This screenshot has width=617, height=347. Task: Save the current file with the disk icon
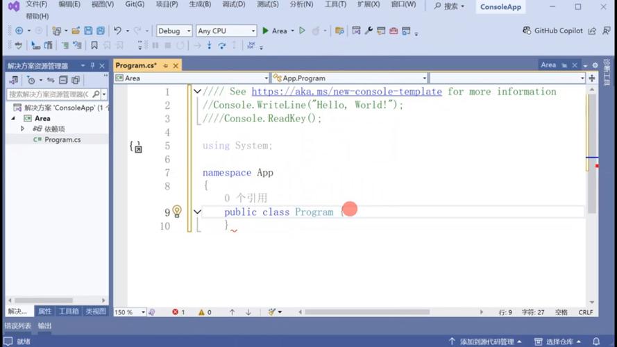pyautogui.click(x=88, y=31)
